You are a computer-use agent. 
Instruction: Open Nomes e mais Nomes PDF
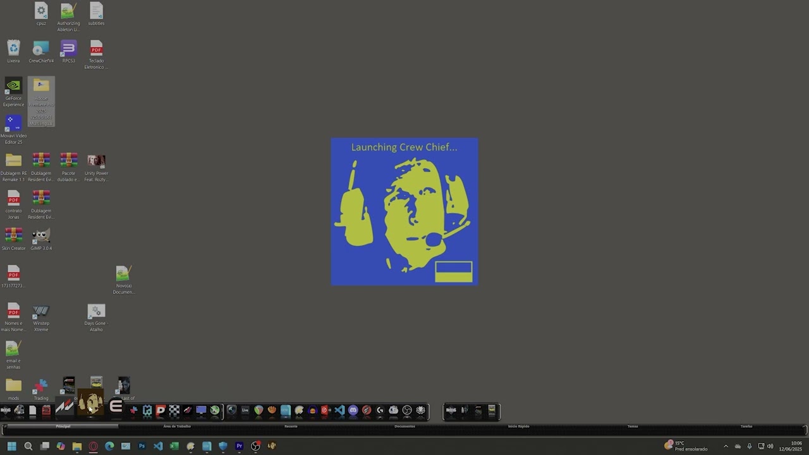tap(13, 317)
